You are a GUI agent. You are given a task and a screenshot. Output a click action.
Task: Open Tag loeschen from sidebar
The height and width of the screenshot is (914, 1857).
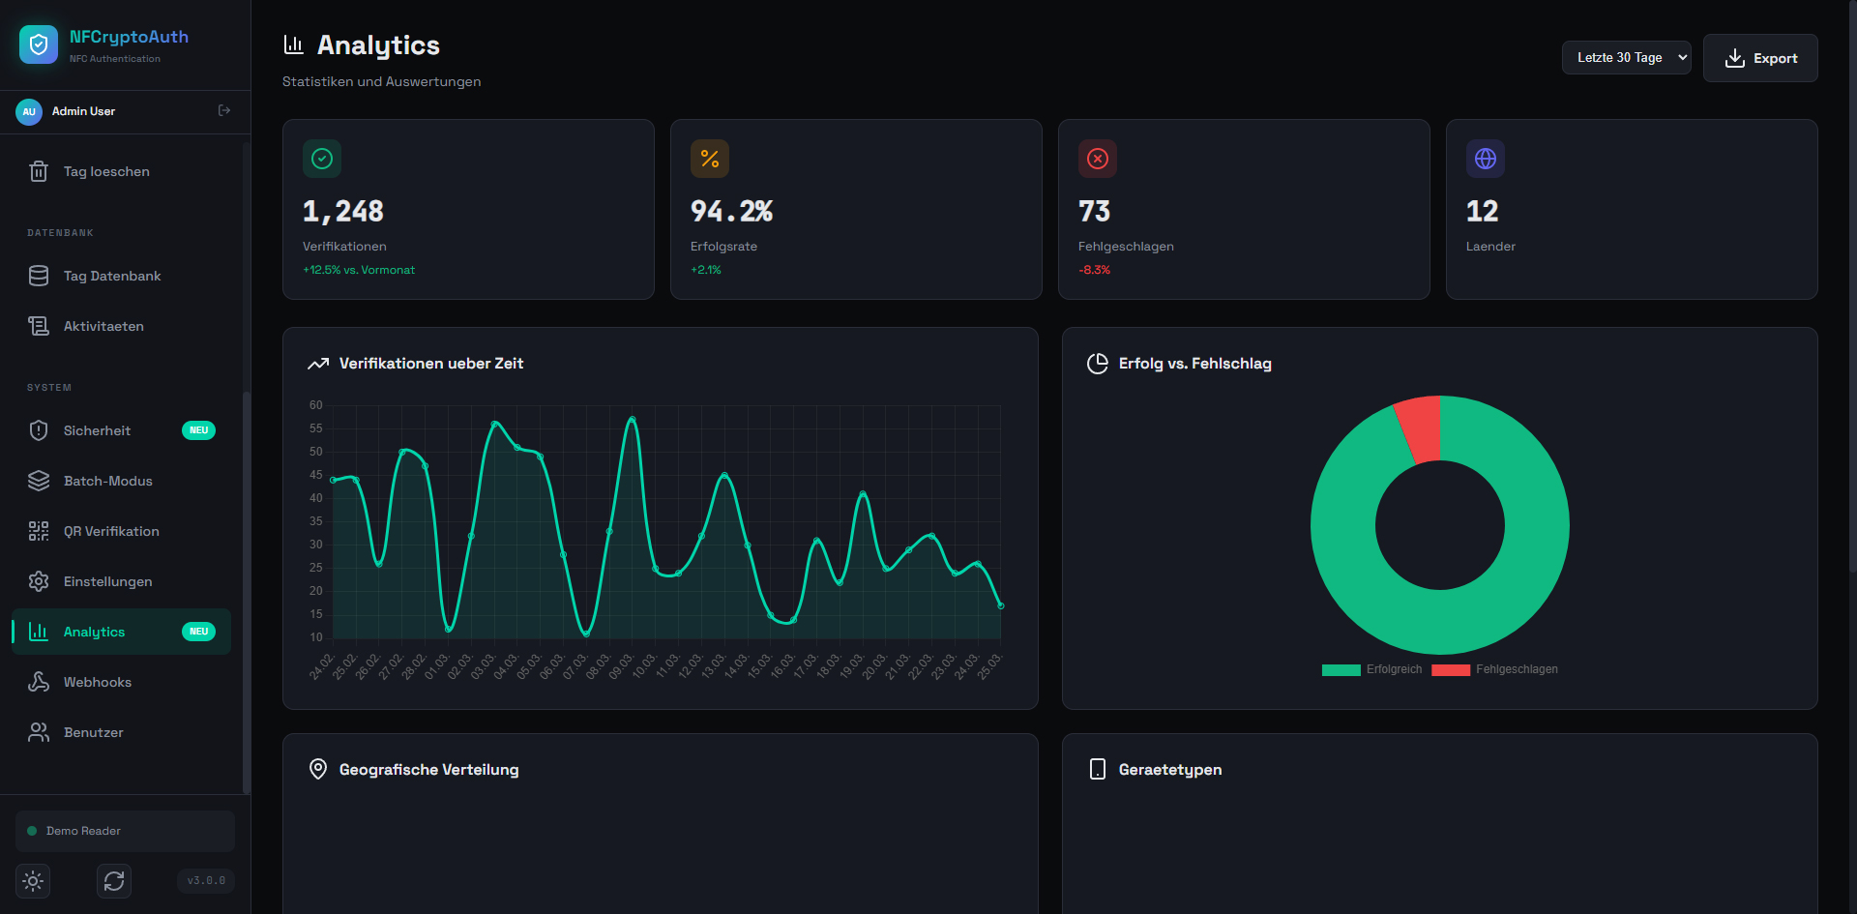click(x=106, y=172)
